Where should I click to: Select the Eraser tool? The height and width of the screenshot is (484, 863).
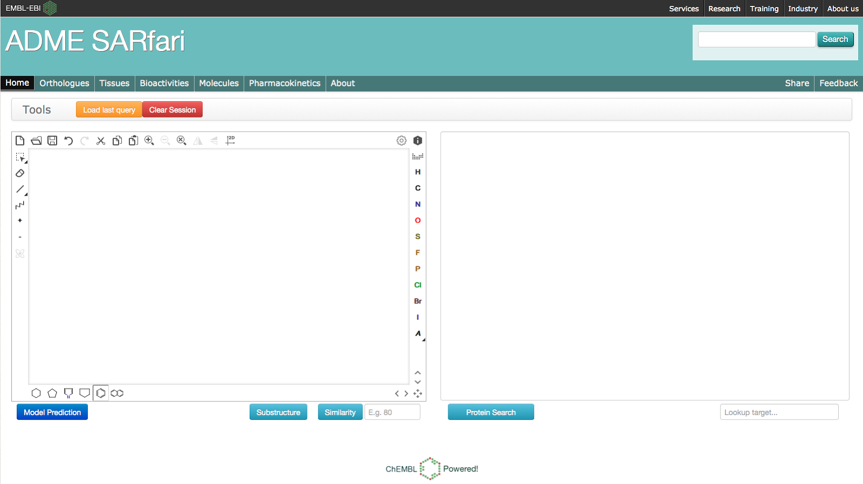[x=20, y=173]
